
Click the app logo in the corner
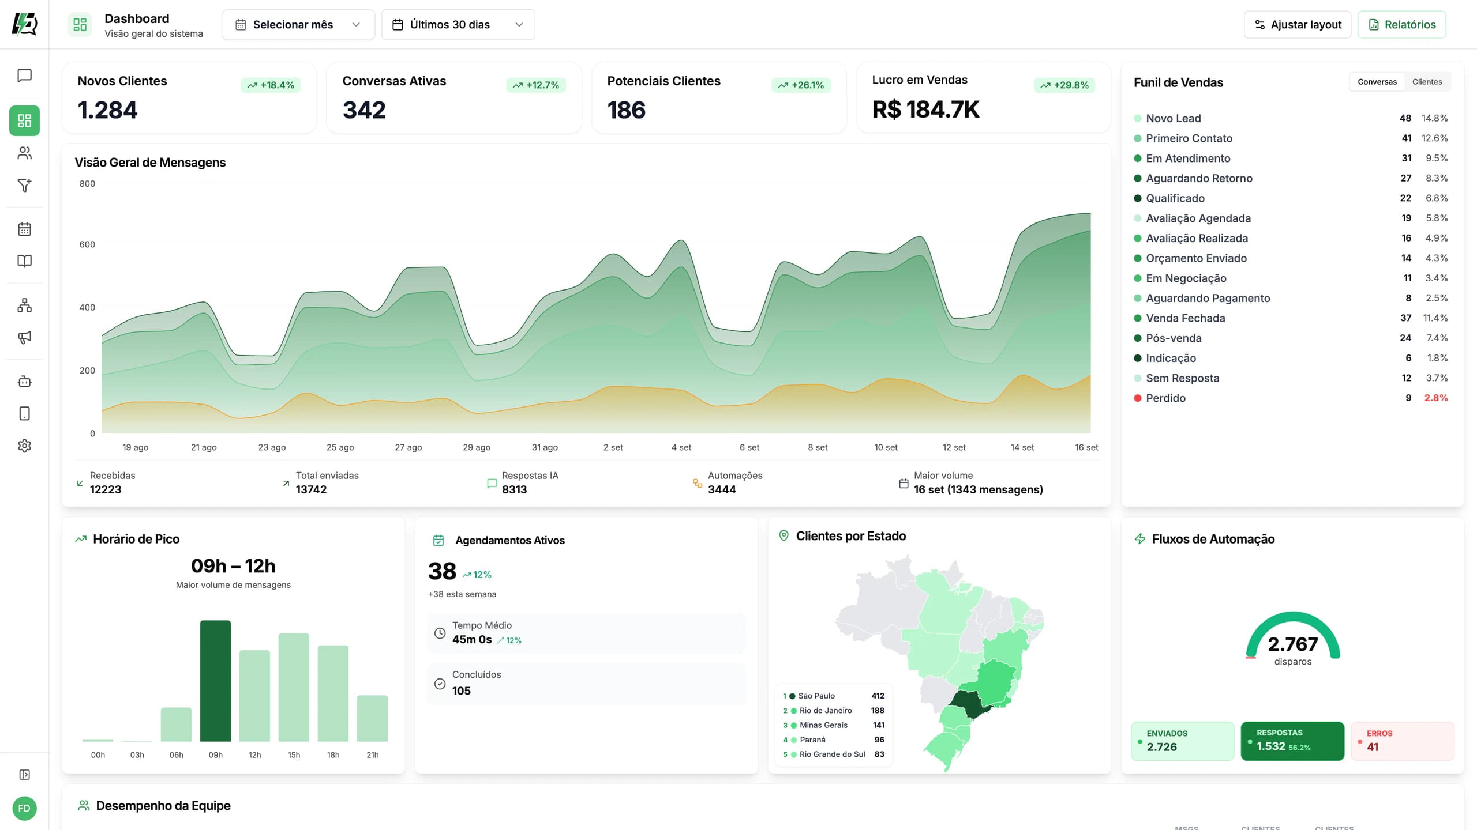point(24,24)
